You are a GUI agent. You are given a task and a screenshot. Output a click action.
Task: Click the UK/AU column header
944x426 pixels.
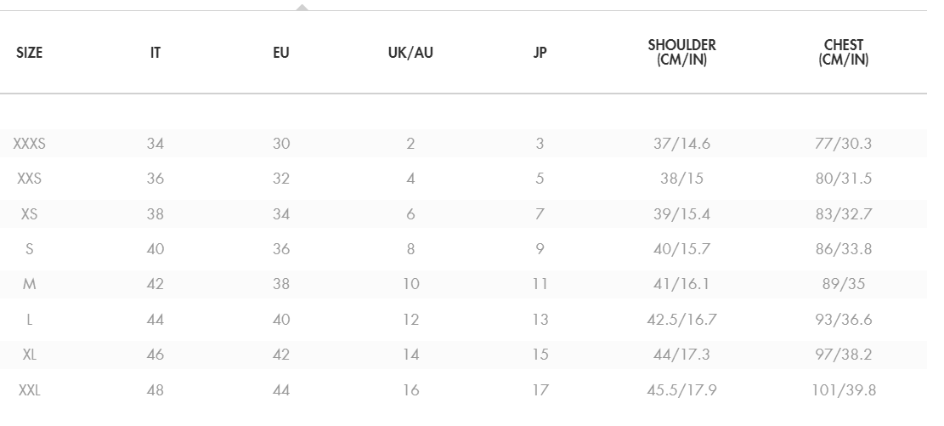410,53
